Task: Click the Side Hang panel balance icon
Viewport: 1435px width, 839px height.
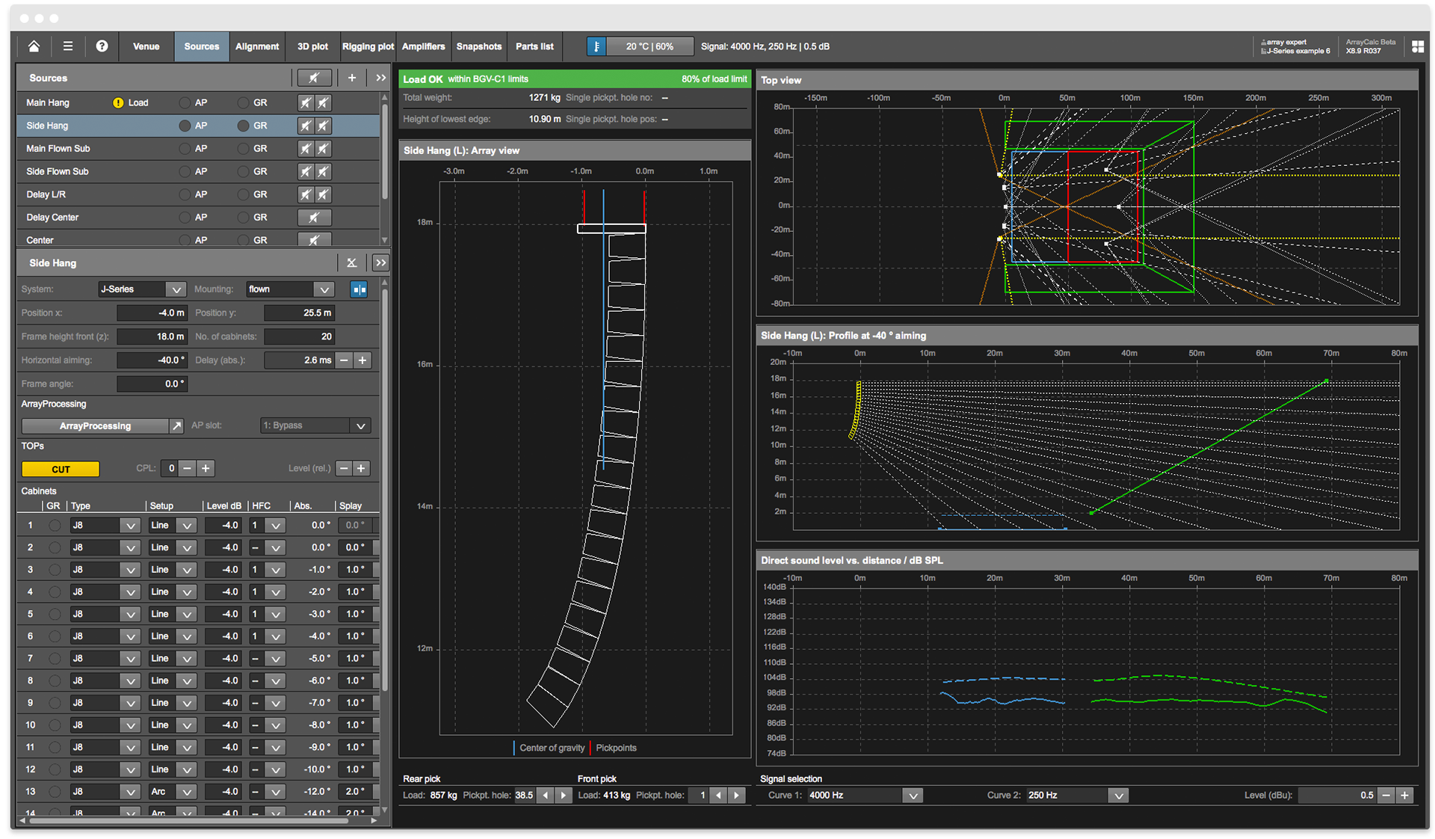Action: click(351, 262)
